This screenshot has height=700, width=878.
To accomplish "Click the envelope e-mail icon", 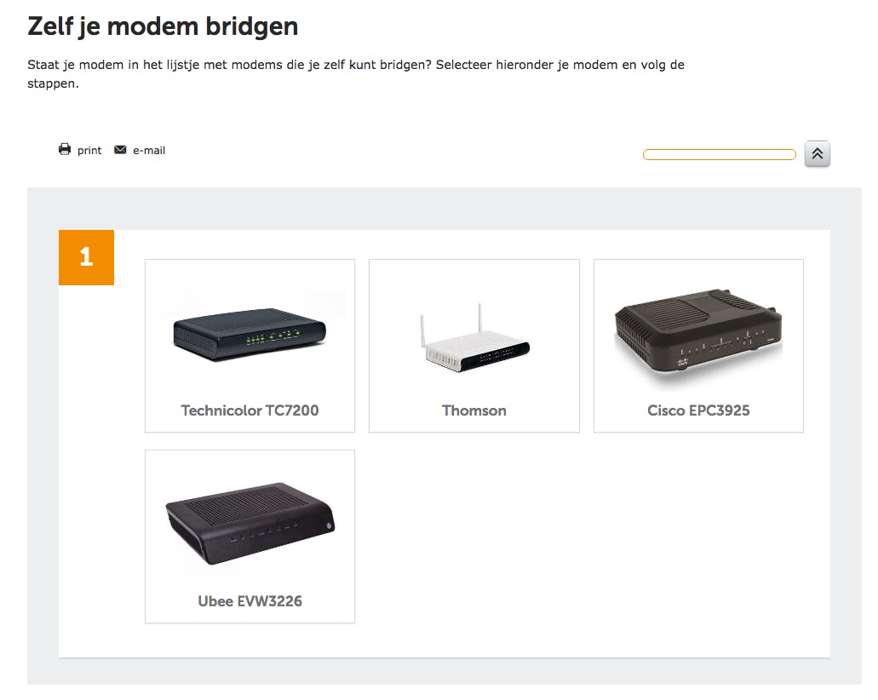I will tap(120, 150).
